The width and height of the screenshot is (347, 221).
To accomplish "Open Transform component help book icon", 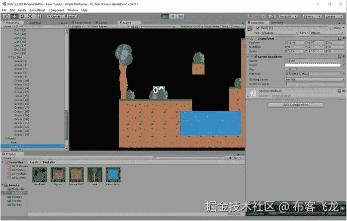I will 339,39.
